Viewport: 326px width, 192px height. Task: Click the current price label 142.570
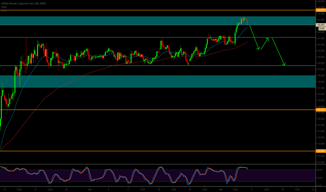(x=320, y=25)
